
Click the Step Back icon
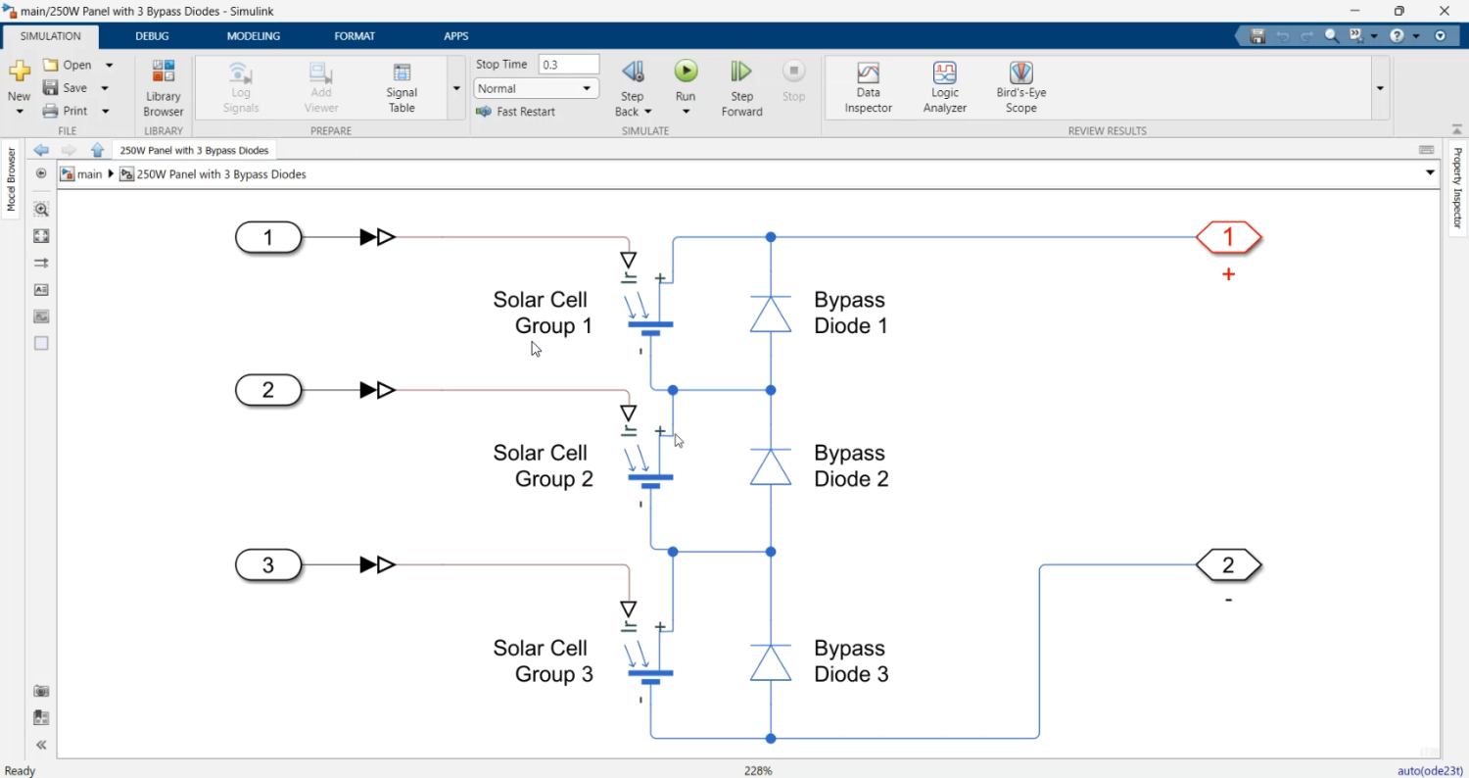(633, 72)
